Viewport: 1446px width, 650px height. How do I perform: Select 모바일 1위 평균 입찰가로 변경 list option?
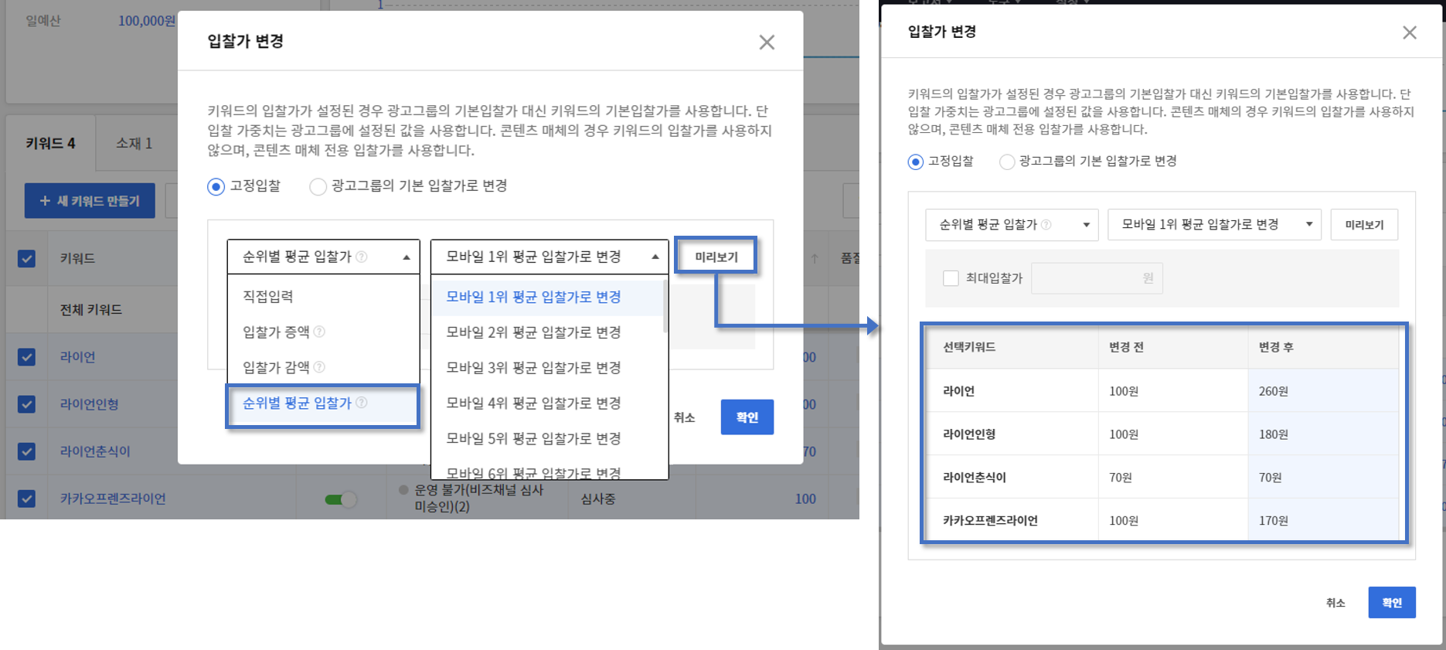546,297
